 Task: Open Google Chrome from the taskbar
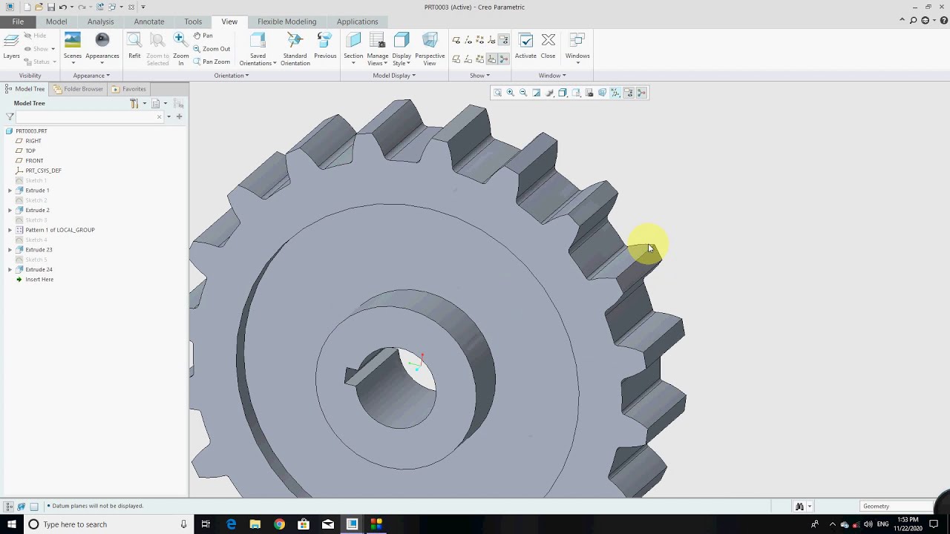coord(279,524)
